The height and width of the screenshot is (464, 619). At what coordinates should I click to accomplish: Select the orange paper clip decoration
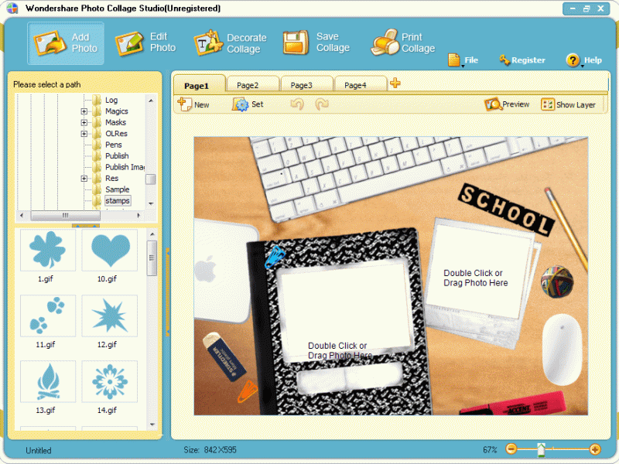click(x=248, y=391)
